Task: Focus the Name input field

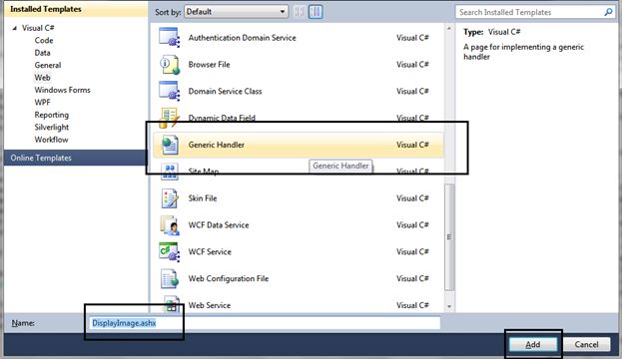Action: point(265,323)
